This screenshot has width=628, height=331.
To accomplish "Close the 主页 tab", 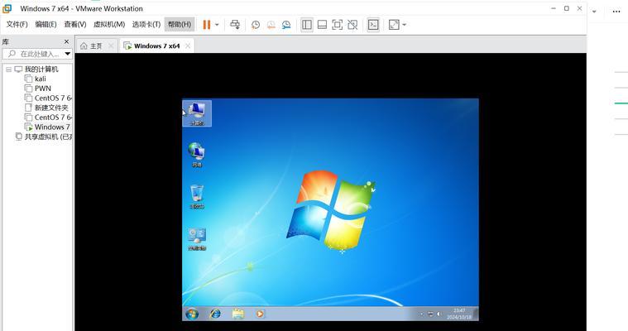I will [x=112, y=46].
